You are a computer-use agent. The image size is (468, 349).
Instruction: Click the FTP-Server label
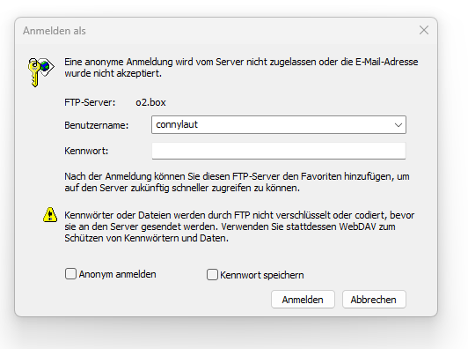pyautogui.click(x=90, y=102)
